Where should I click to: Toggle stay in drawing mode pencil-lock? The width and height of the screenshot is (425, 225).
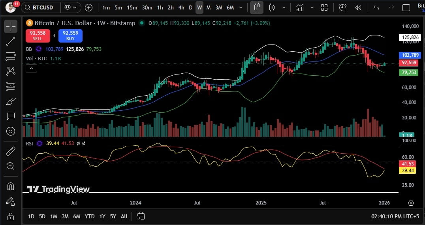11,201
